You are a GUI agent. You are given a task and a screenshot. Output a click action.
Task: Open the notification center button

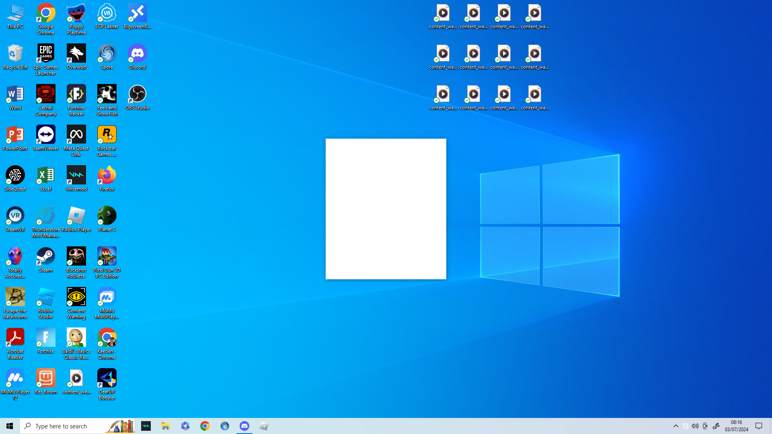click(759, 426)
